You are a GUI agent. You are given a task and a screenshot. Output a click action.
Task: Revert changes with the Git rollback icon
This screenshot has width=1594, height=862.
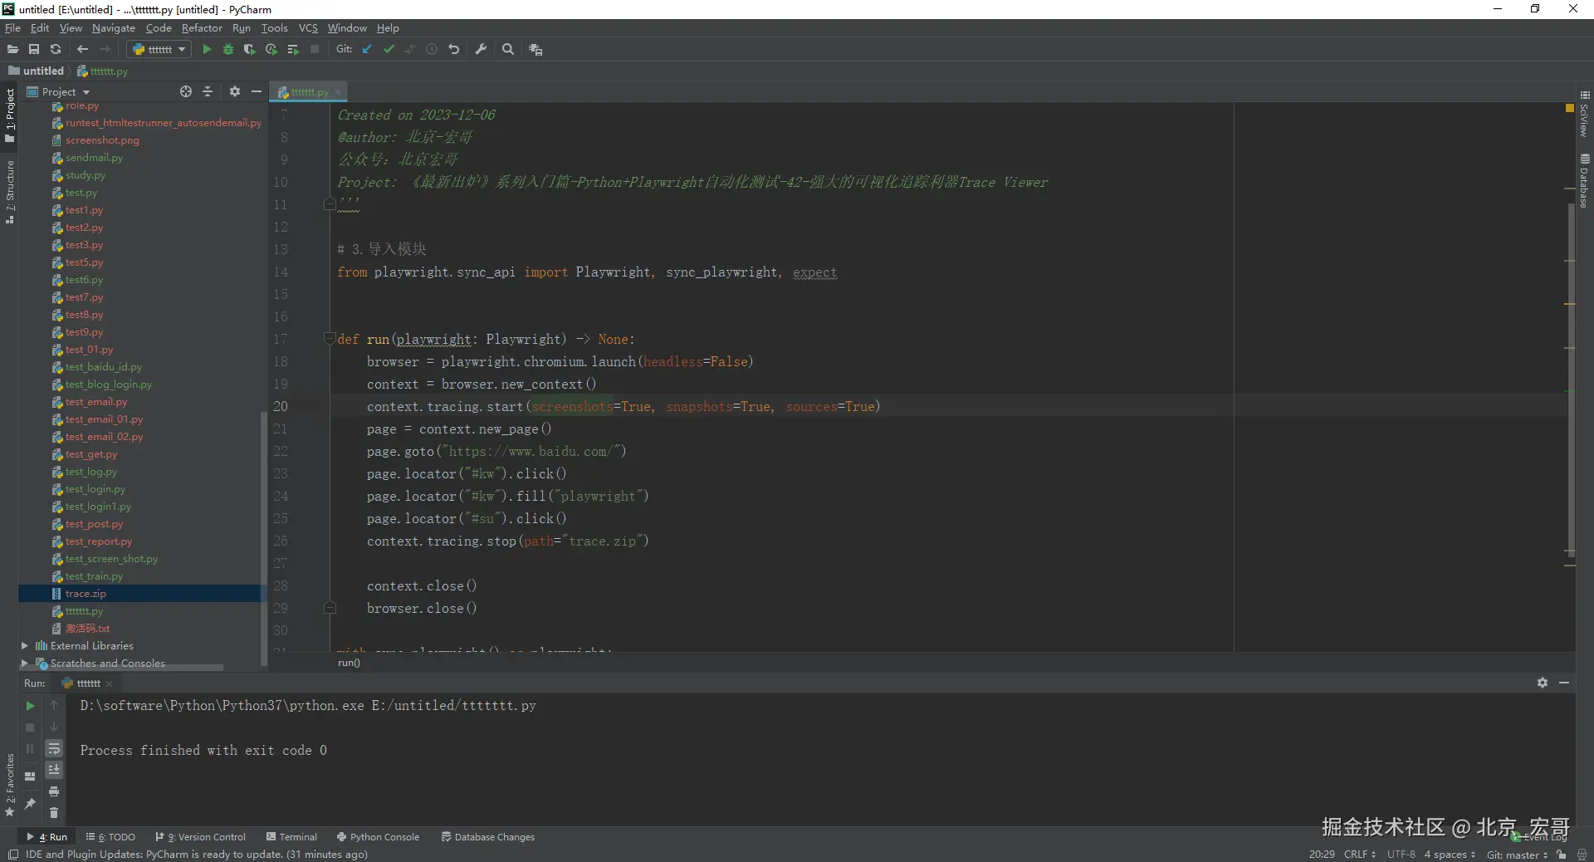coord(453,50)
